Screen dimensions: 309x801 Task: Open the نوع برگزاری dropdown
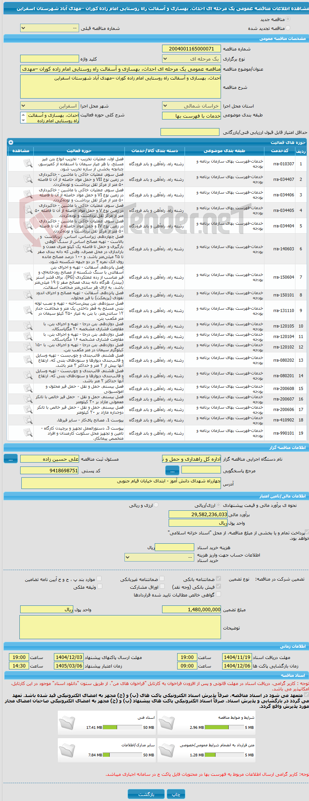[x=192, y=59]
